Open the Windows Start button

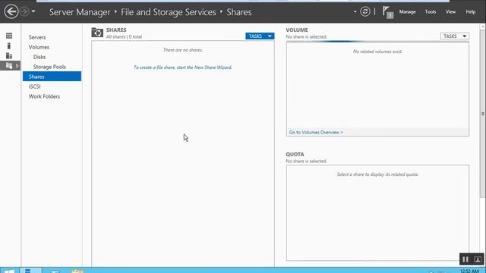click(x=10, y=271)
